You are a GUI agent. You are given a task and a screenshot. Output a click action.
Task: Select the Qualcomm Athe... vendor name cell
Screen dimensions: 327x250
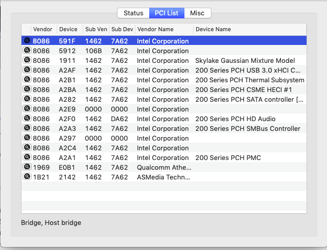click(x=164, y=167)
